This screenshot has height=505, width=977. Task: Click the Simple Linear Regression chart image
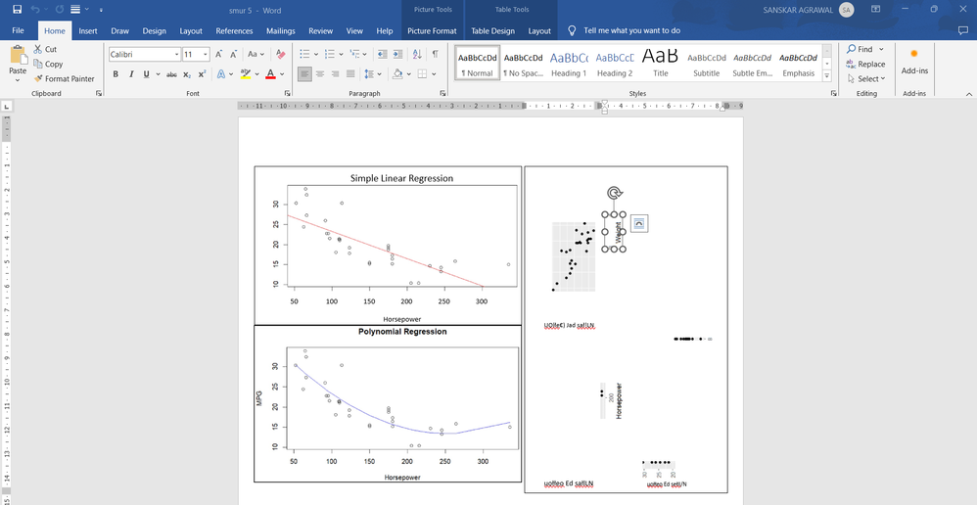[x=388, y=246]
